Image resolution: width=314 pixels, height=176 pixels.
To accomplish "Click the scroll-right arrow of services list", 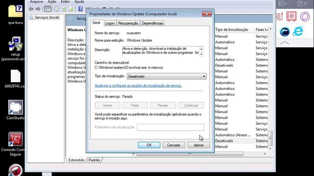I will point(265,154).
